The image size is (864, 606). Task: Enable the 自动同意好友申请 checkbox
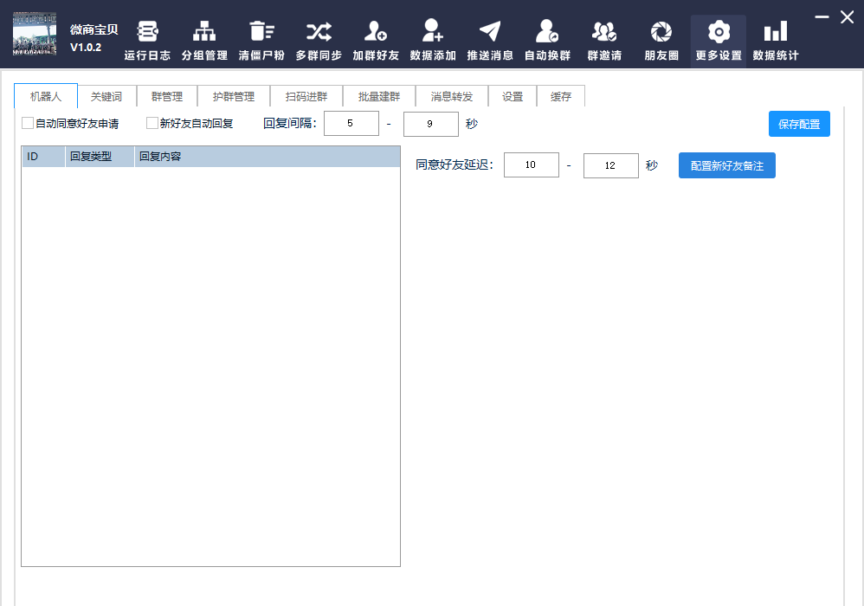(x=28, y=124)
